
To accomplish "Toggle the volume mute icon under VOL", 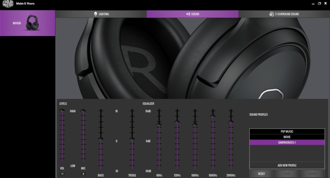I will [62, 174].
